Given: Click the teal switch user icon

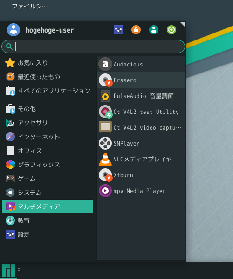Looking at the screenshot, I should pos(154,30).
